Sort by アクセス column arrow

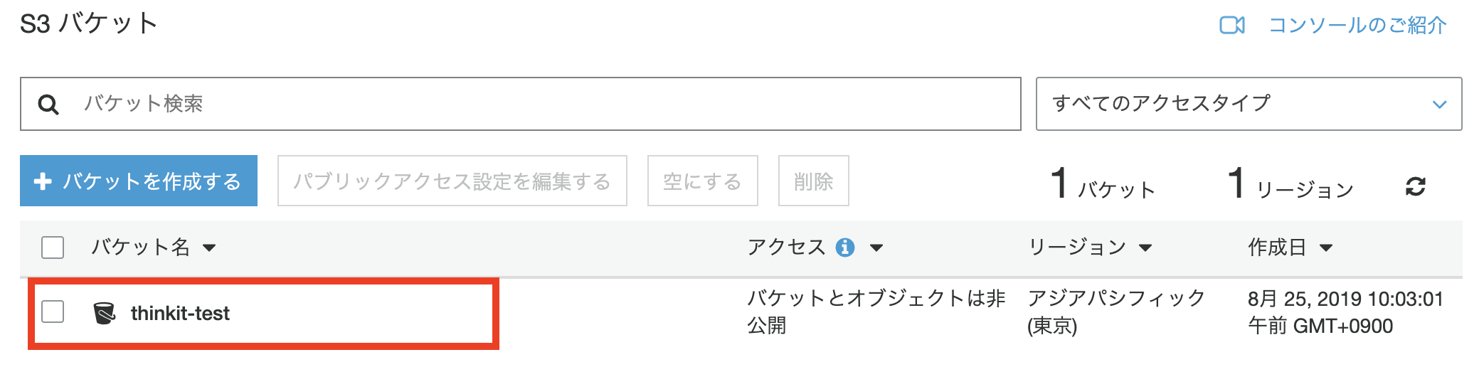click(x=876, y=248)
